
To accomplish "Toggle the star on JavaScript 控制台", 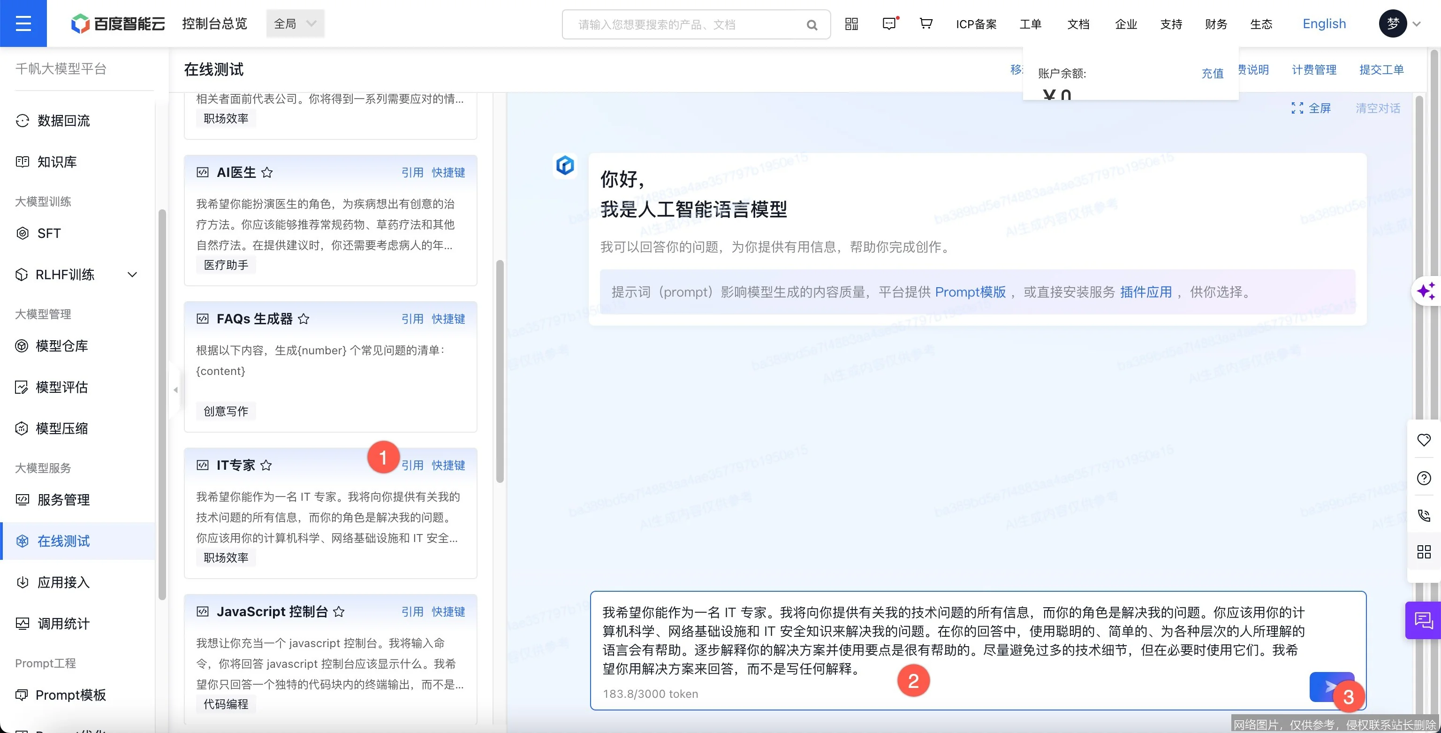I will (x=340, y=611).
